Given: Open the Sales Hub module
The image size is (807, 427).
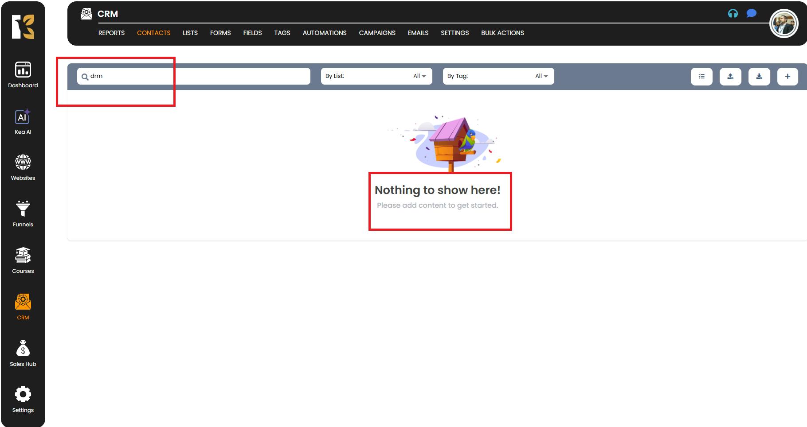Looking at the screenshot, I should point(23,353).
